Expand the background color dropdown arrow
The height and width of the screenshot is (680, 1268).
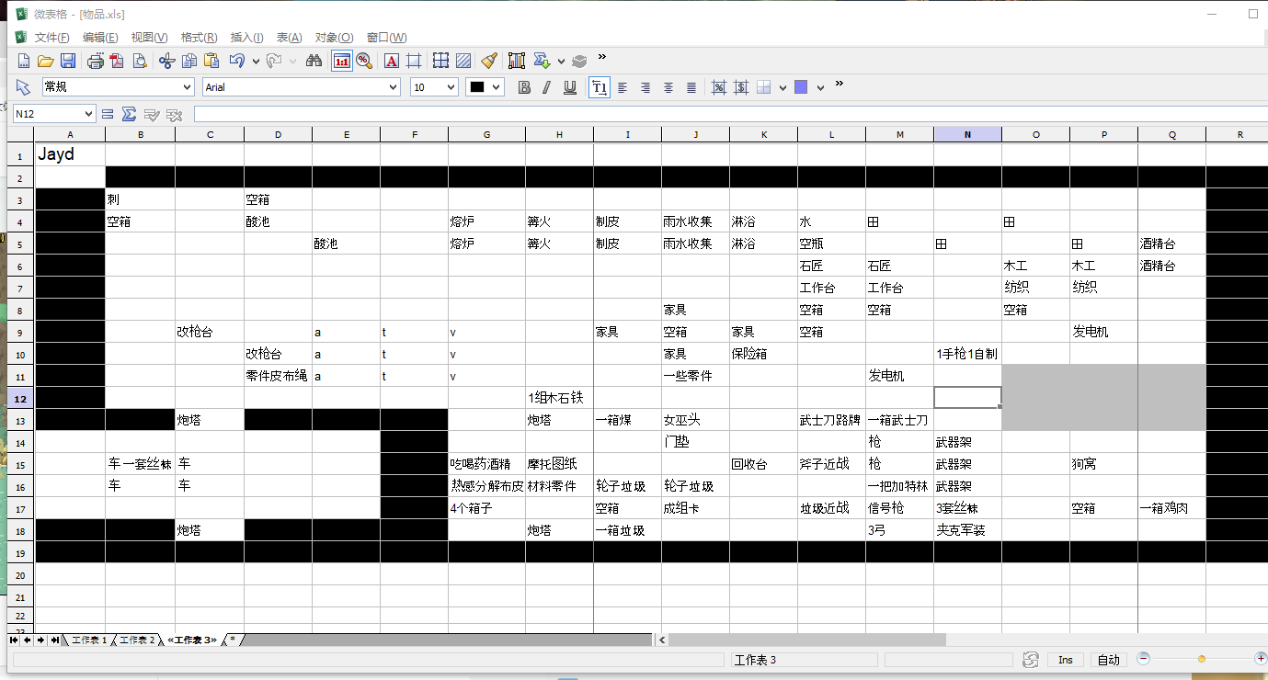click(x=820, y=88)
